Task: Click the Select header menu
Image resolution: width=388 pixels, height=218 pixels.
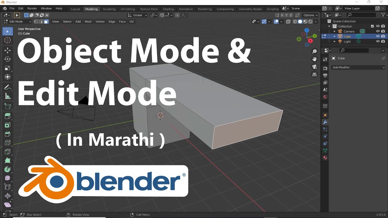Action: tap(67, 21)
